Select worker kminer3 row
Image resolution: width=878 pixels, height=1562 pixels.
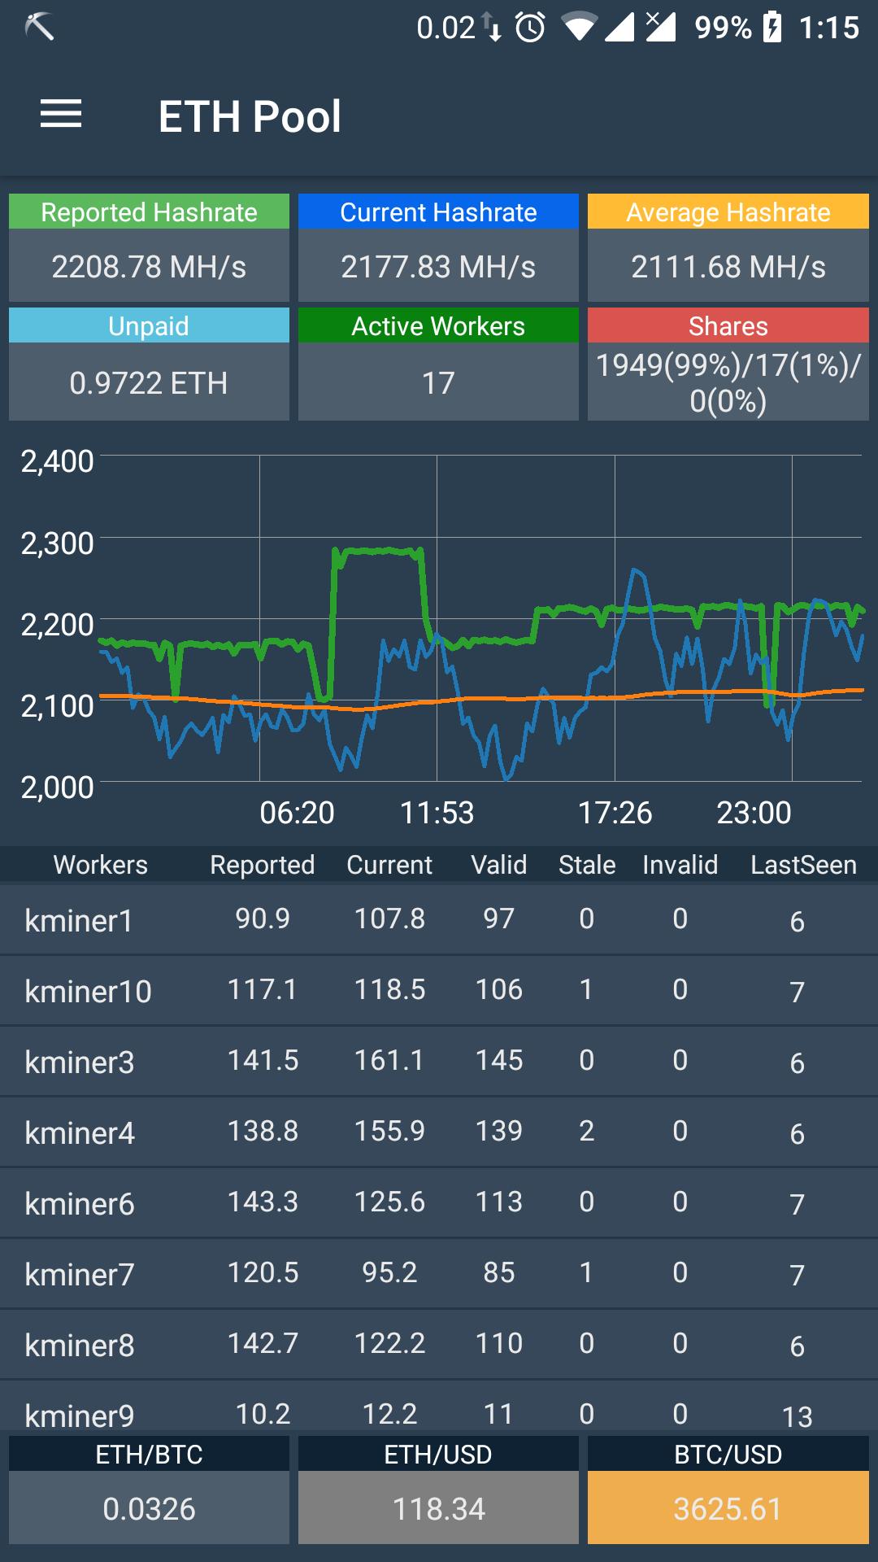pyautogui.click(x=439, y=1061)
